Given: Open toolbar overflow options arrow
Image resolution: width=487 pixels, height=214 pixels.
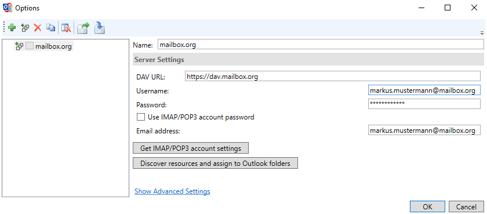Looking at the screenshot, I should pos(482,32).
